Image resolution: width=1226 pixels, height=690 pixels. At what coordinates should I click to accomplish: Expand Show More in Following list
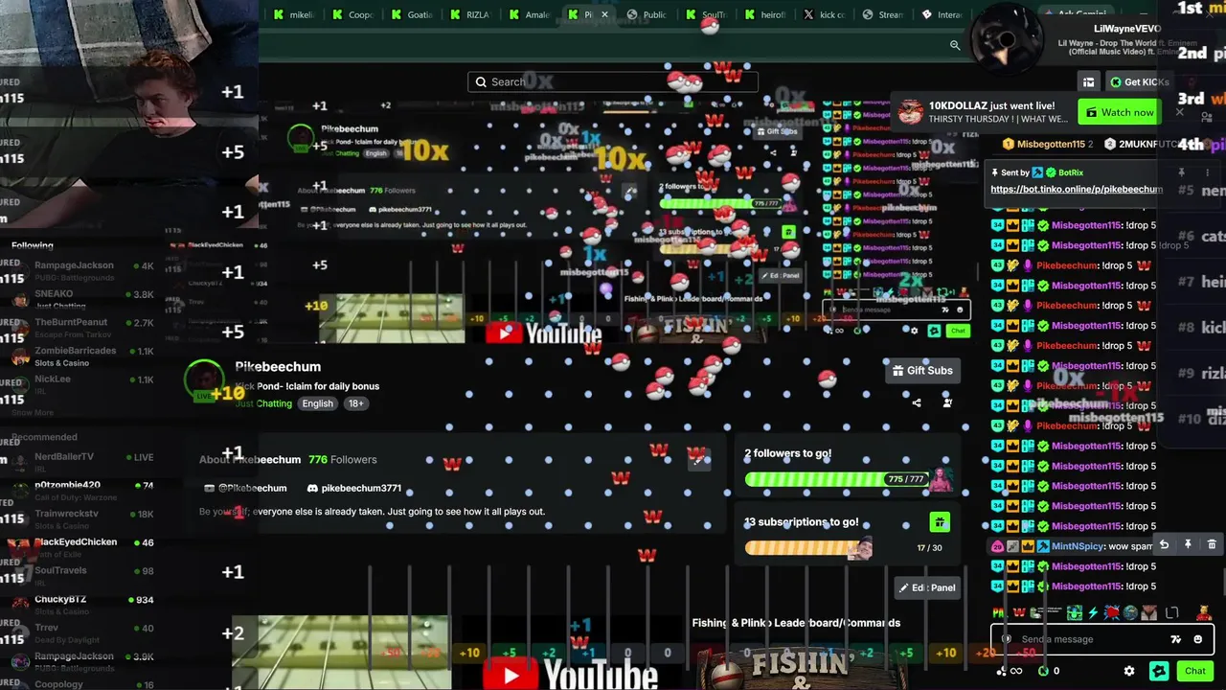coord(33,412)
